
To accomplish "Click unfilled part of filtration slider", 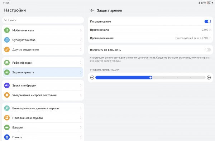I will click(179, 78).
